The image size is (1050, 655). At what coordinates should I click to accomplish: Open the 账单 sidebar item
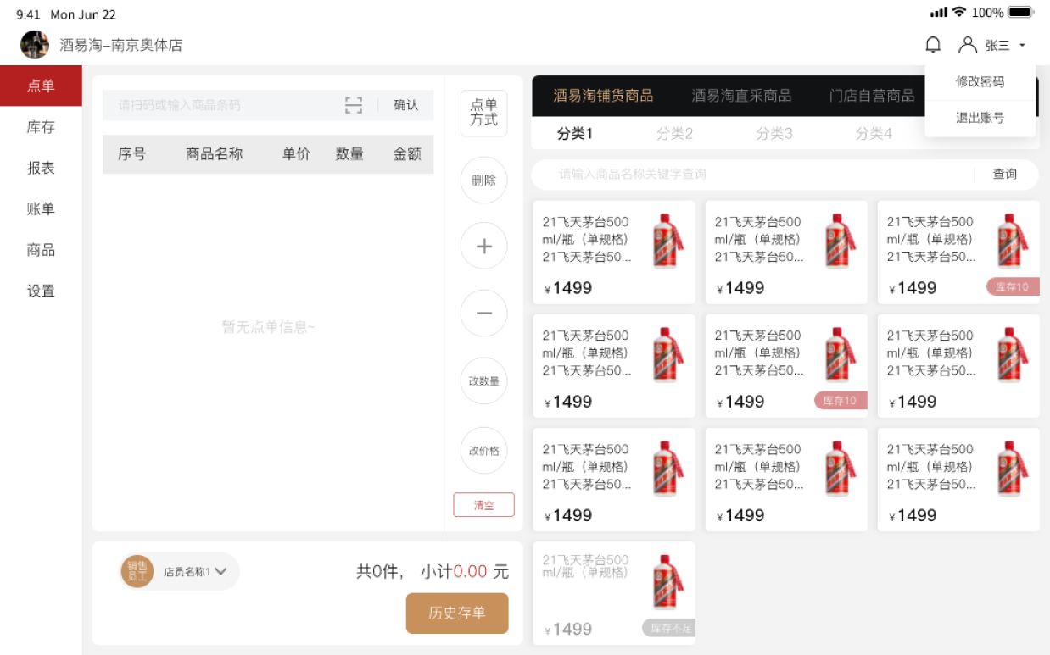point(41,208)
